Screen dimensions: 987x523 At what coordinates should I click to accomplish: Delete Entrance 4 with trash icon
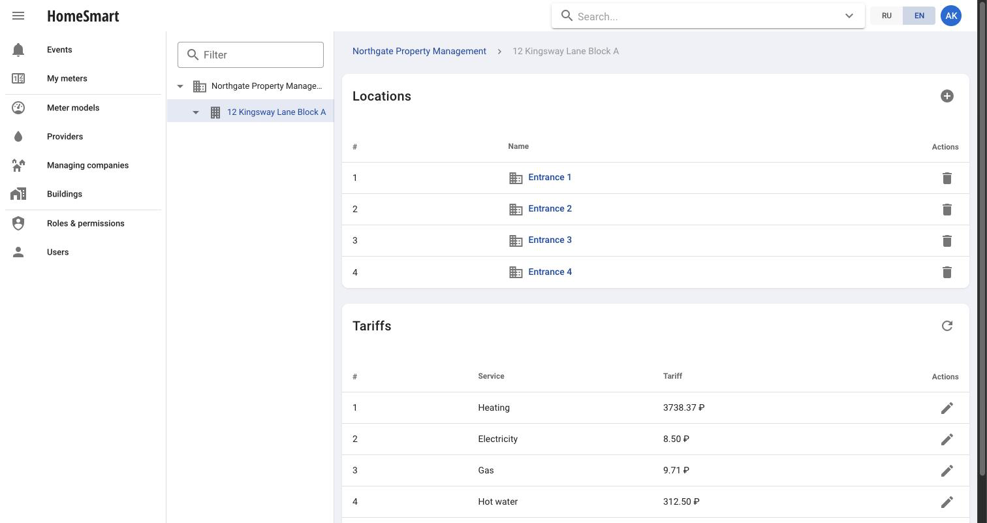pos(947,272)
